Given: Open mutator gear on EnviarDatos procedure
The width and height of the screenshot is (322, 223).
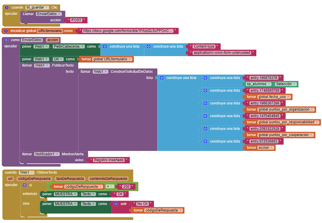Looking at the screenshot, I should pyautogui.click(x=6, y=40).
